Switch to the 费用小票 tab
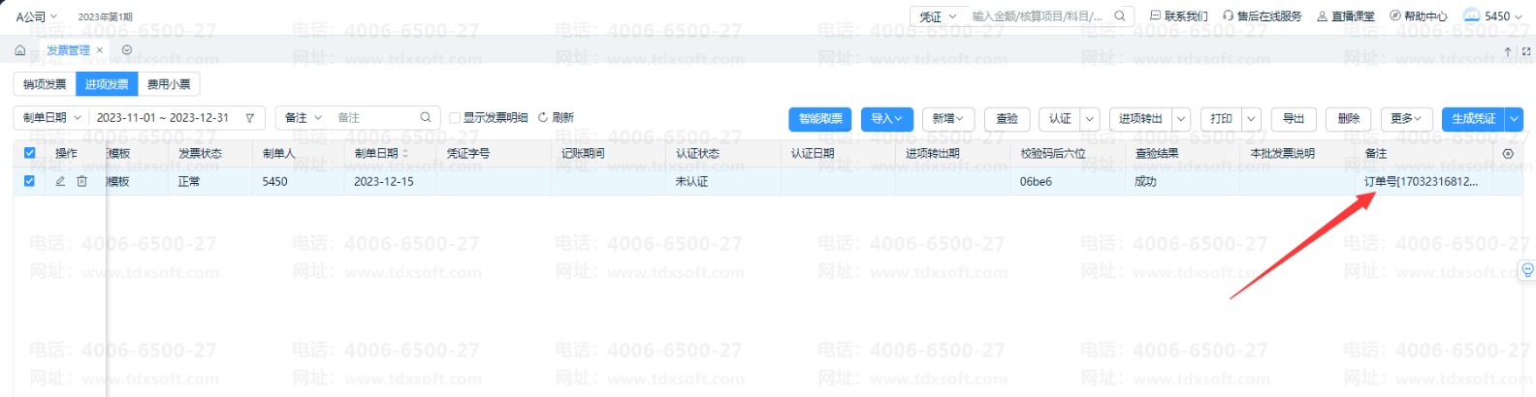This screenshot has width=1536, height=397. click(x=169, y=84)
